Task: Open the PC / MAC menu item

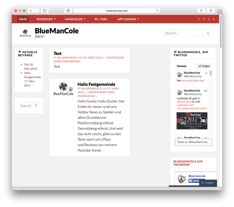Action: tap(101, 19)
